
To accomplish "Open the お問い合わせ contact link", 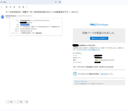I will [104, 74].
